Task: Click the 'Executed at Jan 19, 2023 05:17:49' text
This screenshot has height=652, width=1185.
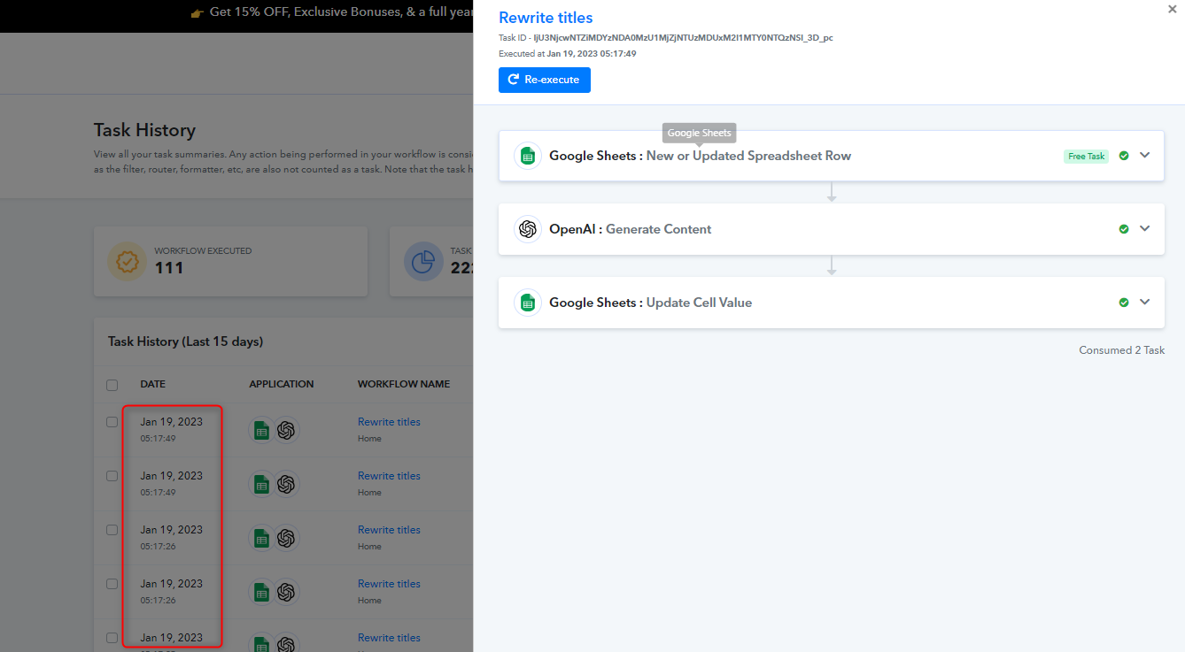Action: click(567, 54)
